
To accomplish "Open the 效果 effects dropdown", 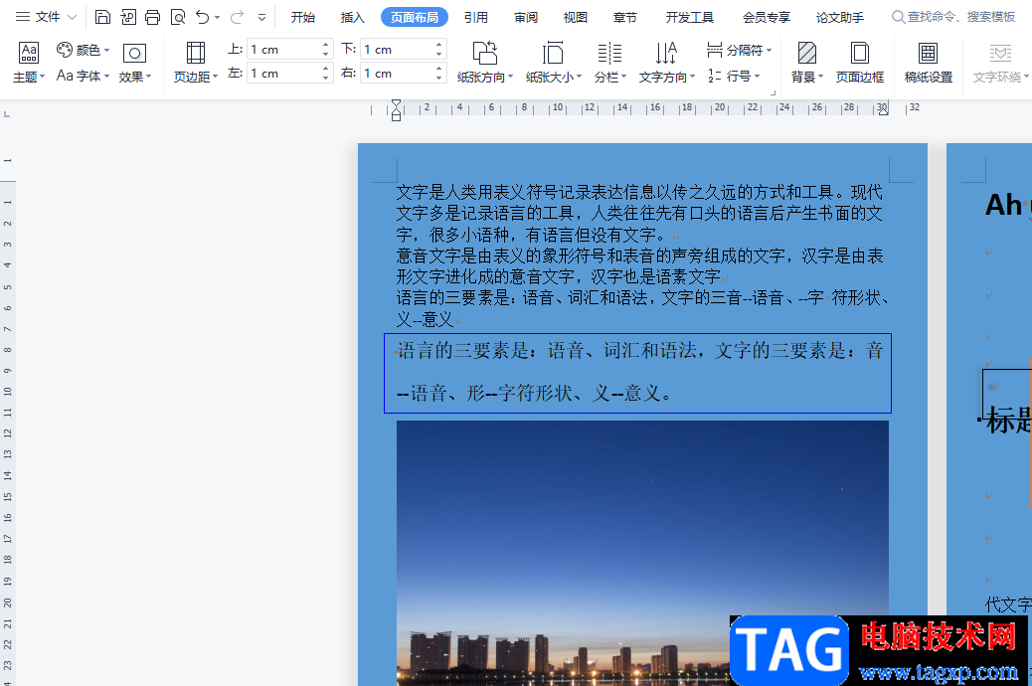I will tap(135, 63).
